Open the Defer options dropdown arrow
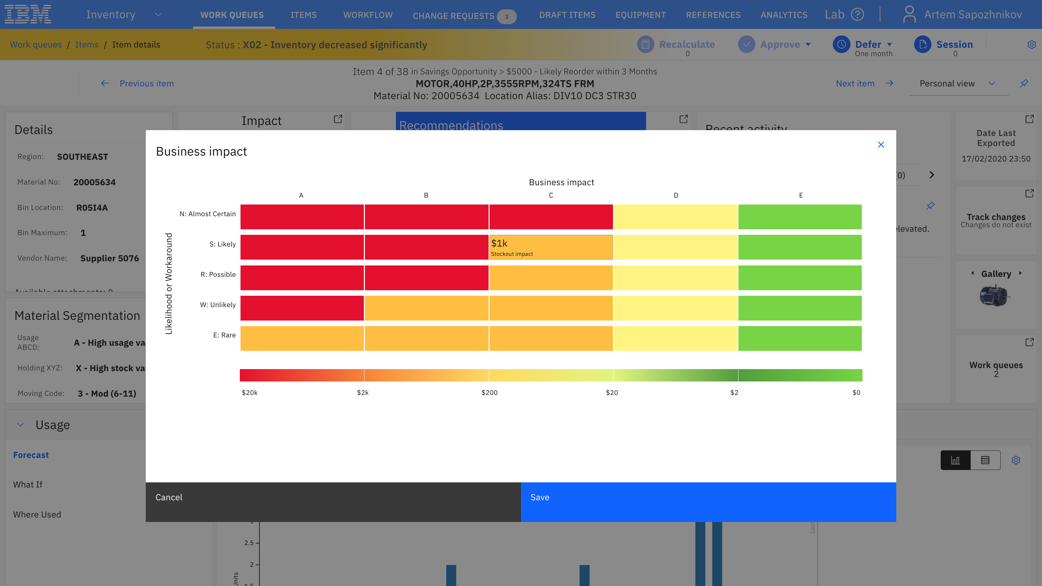The image size is (1042, 586). pyautogui.click(x=889, y=44)
